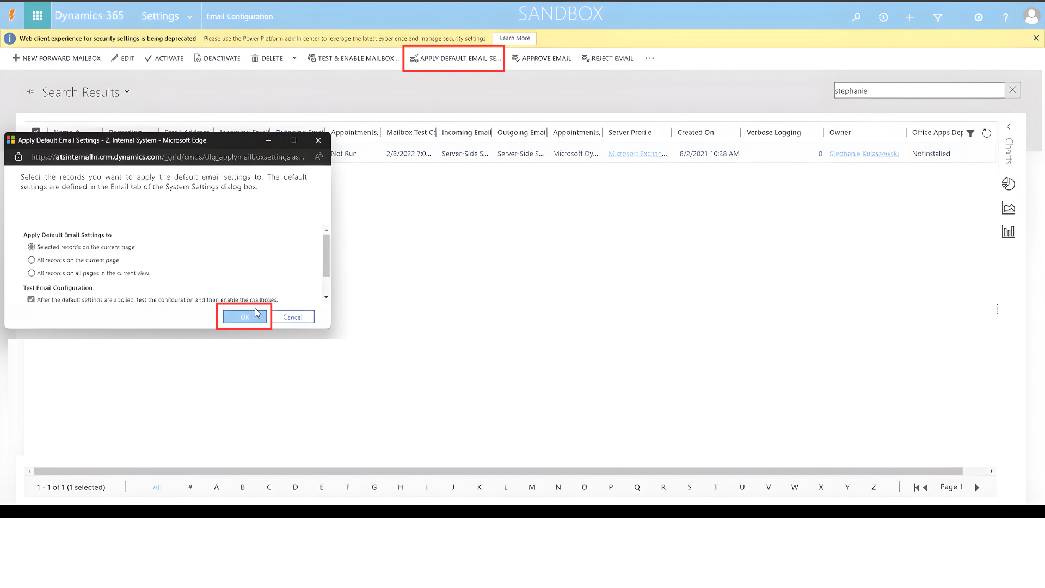Click the dialog scrollbar down arrow
The height and width of the screenshot is (588, 1045).
326,297
